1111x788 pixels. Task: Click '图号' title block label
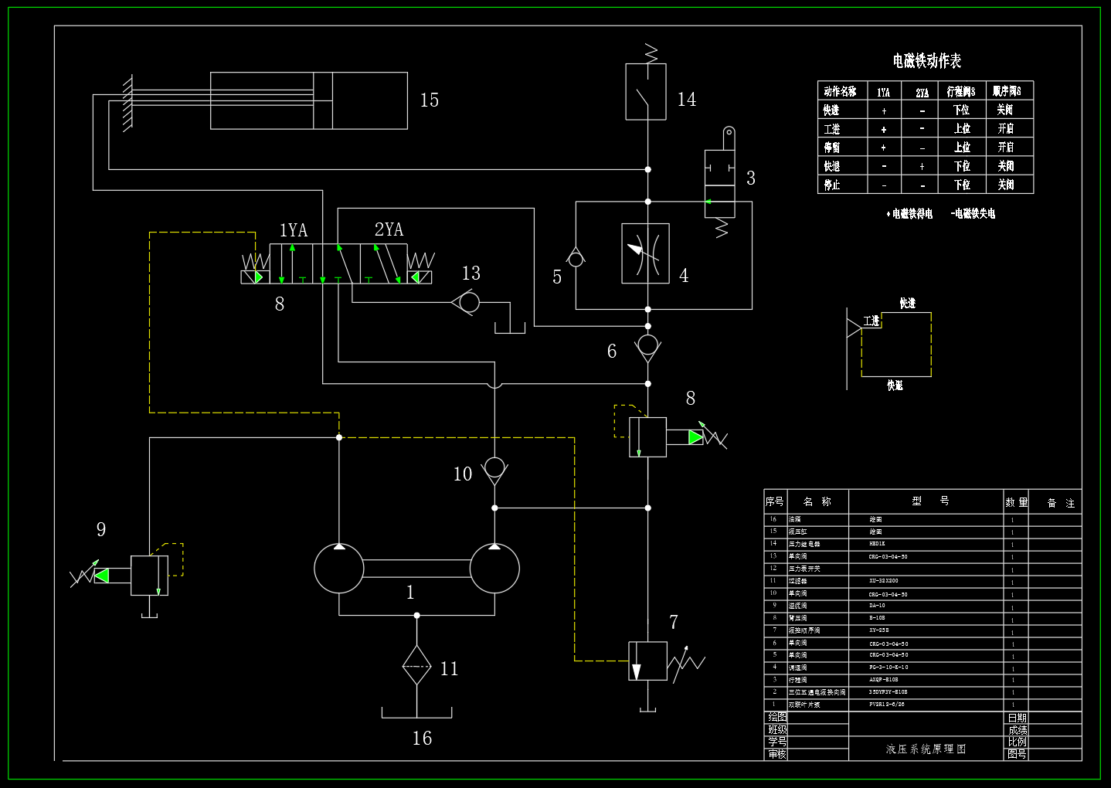pyautogui.click(x=1017, y=754)
